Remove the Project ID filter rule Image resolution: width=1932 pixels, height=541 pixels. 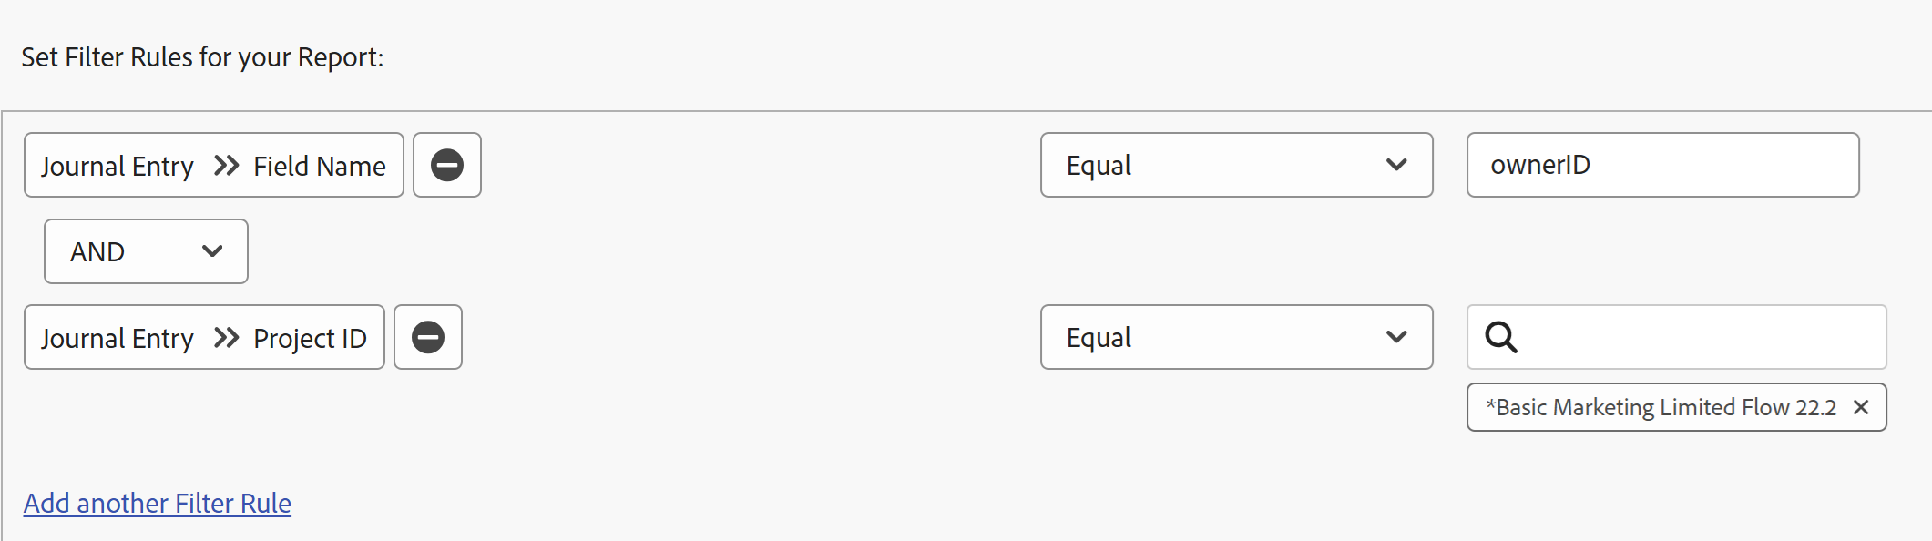click(x=427, y=337)
